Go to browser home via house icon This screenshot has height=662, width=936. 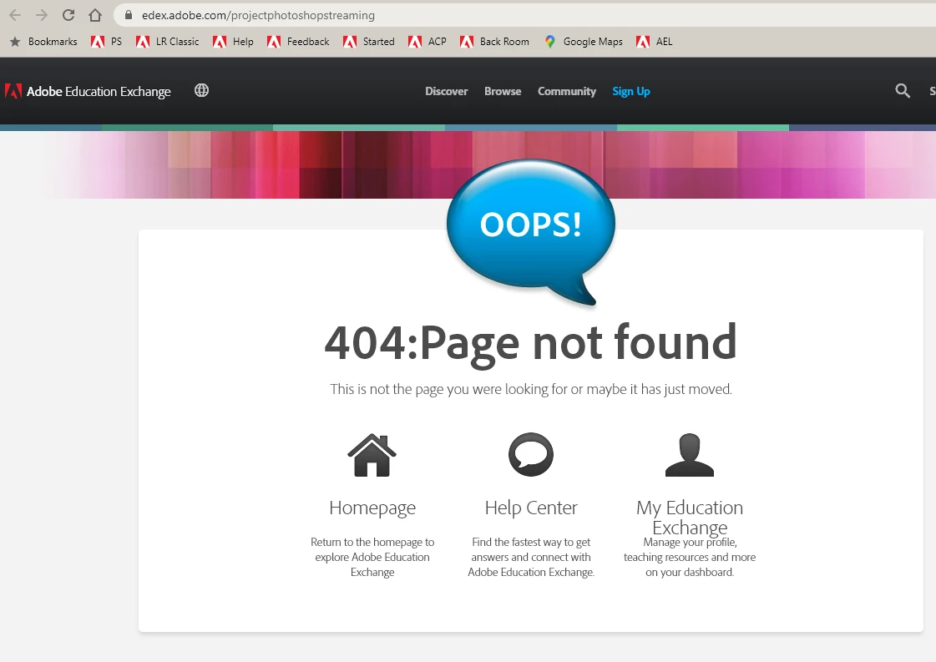tap(95, 15)
